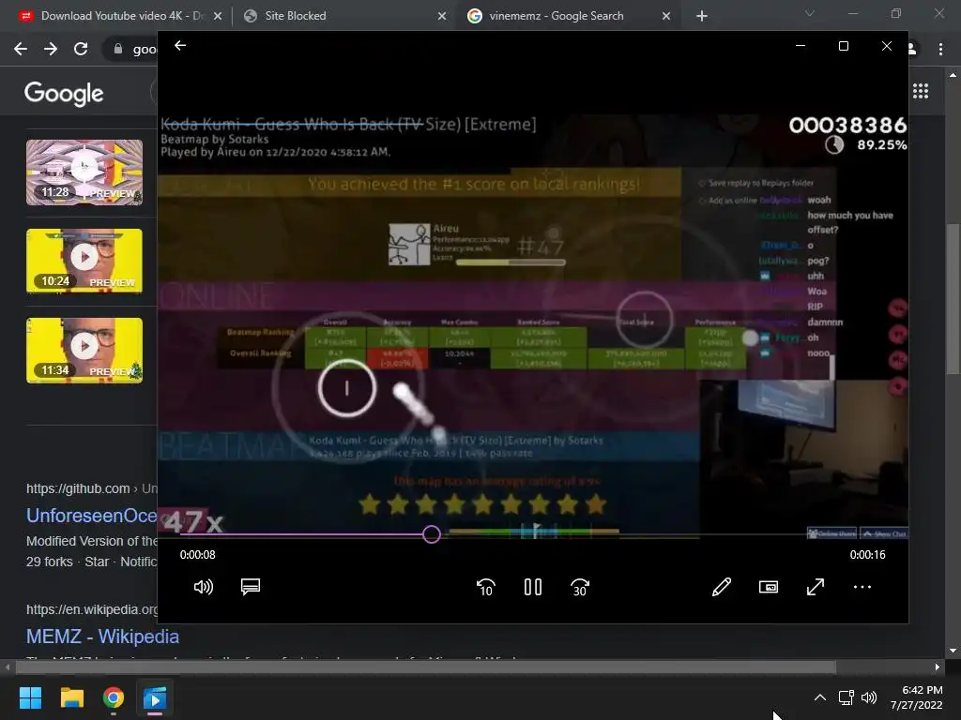Pause the video playback
Screen dimensions: 961x720
point(533,587)
